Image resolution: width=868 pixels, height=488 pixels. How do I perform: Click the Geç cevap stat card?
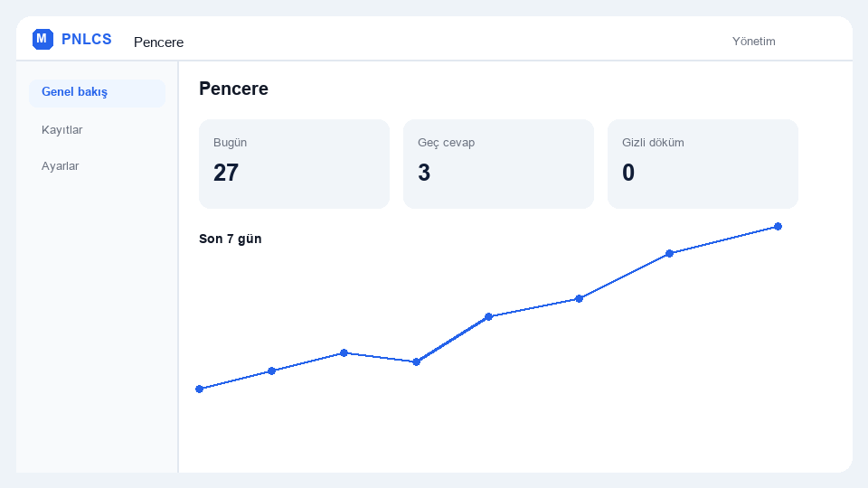point(498,164)
